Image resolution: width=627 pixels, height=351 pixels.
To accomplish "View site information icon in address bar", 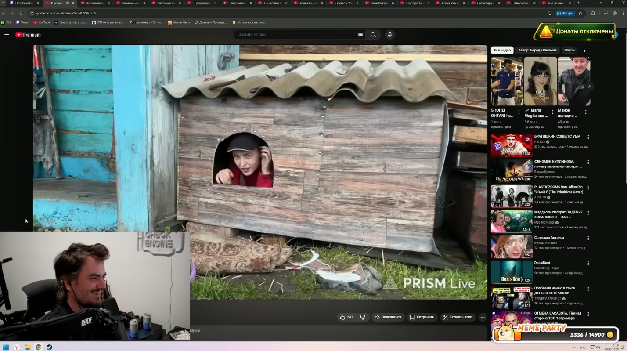I will coord(32,13).
